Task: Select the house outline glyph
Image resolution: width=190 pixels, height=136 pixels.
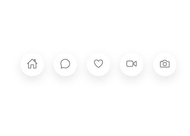Action: coord(32,64)
